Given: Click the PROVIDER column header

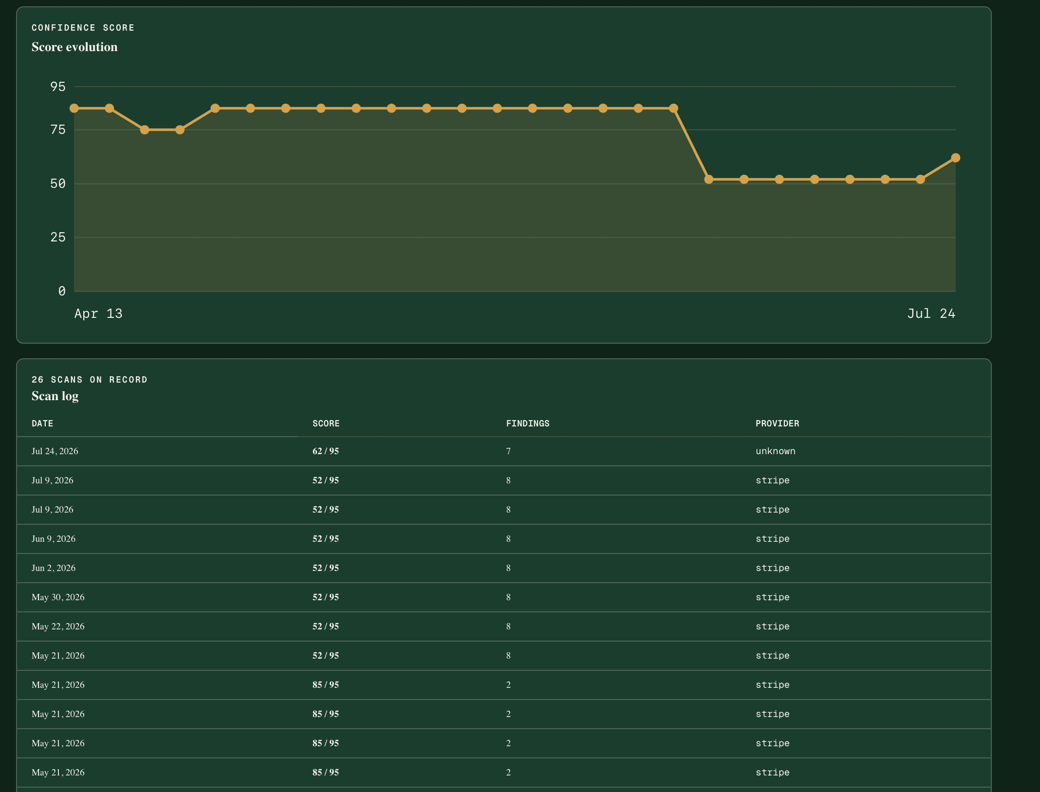Looking at the screenshot, I should (x=777, y=424).
